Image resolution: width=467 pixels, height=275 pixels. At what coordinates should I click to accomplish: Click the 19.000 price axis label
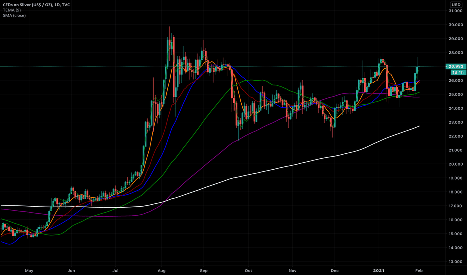455,178
